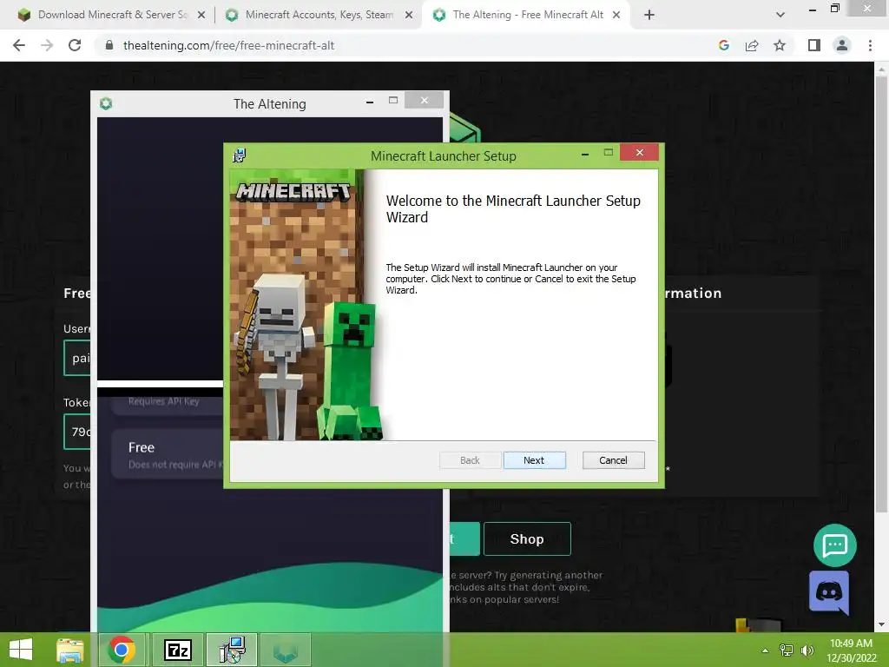This screenshot has width=889, height=667.
Task: Select the Free option in The Altening app
Action: click(168, 455)
